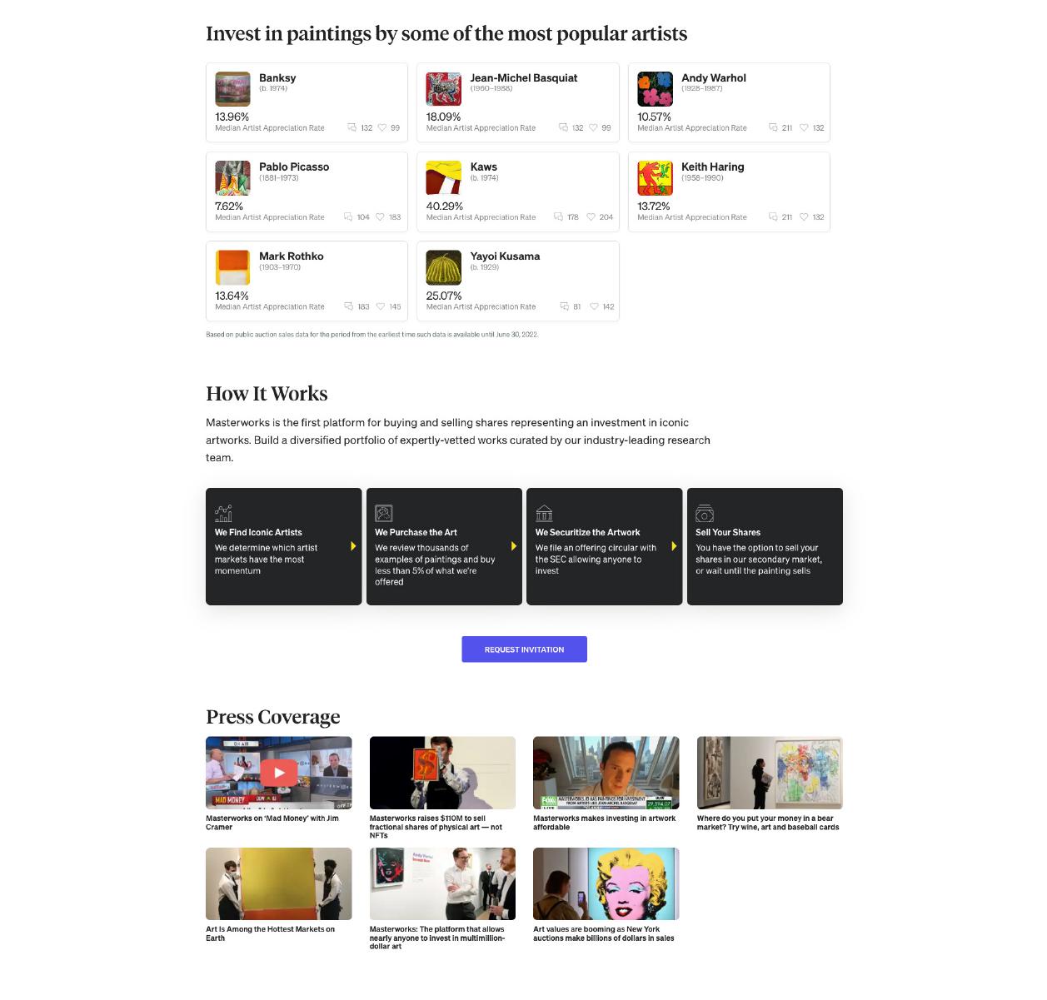Screen dimensions: 1047x1000
Task: Click the chart icon above We Find Iconic Artists
Action: 223,513
